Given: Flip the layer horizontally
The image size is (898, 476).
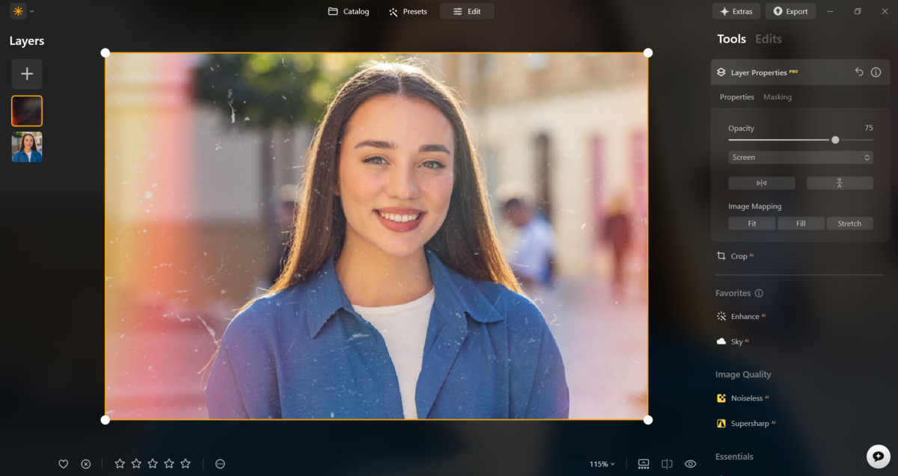Looking at the screenshot, I should [762, 182].
